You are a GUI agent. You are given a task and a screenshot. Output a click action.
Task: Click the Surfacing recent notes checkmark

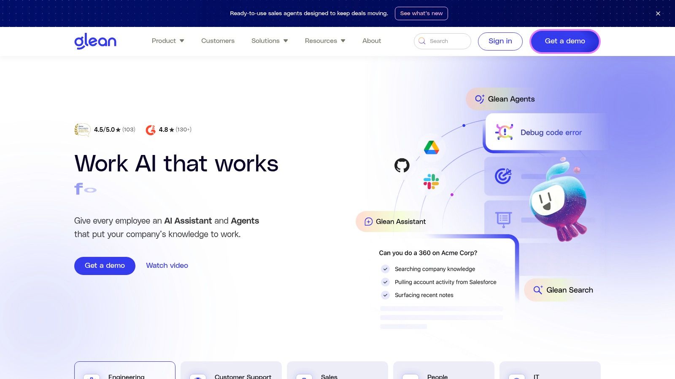385,295
